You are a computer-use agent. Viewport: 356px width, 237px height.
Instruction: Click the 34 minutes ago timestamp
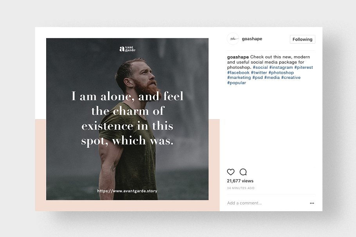(x=241, y=188)
